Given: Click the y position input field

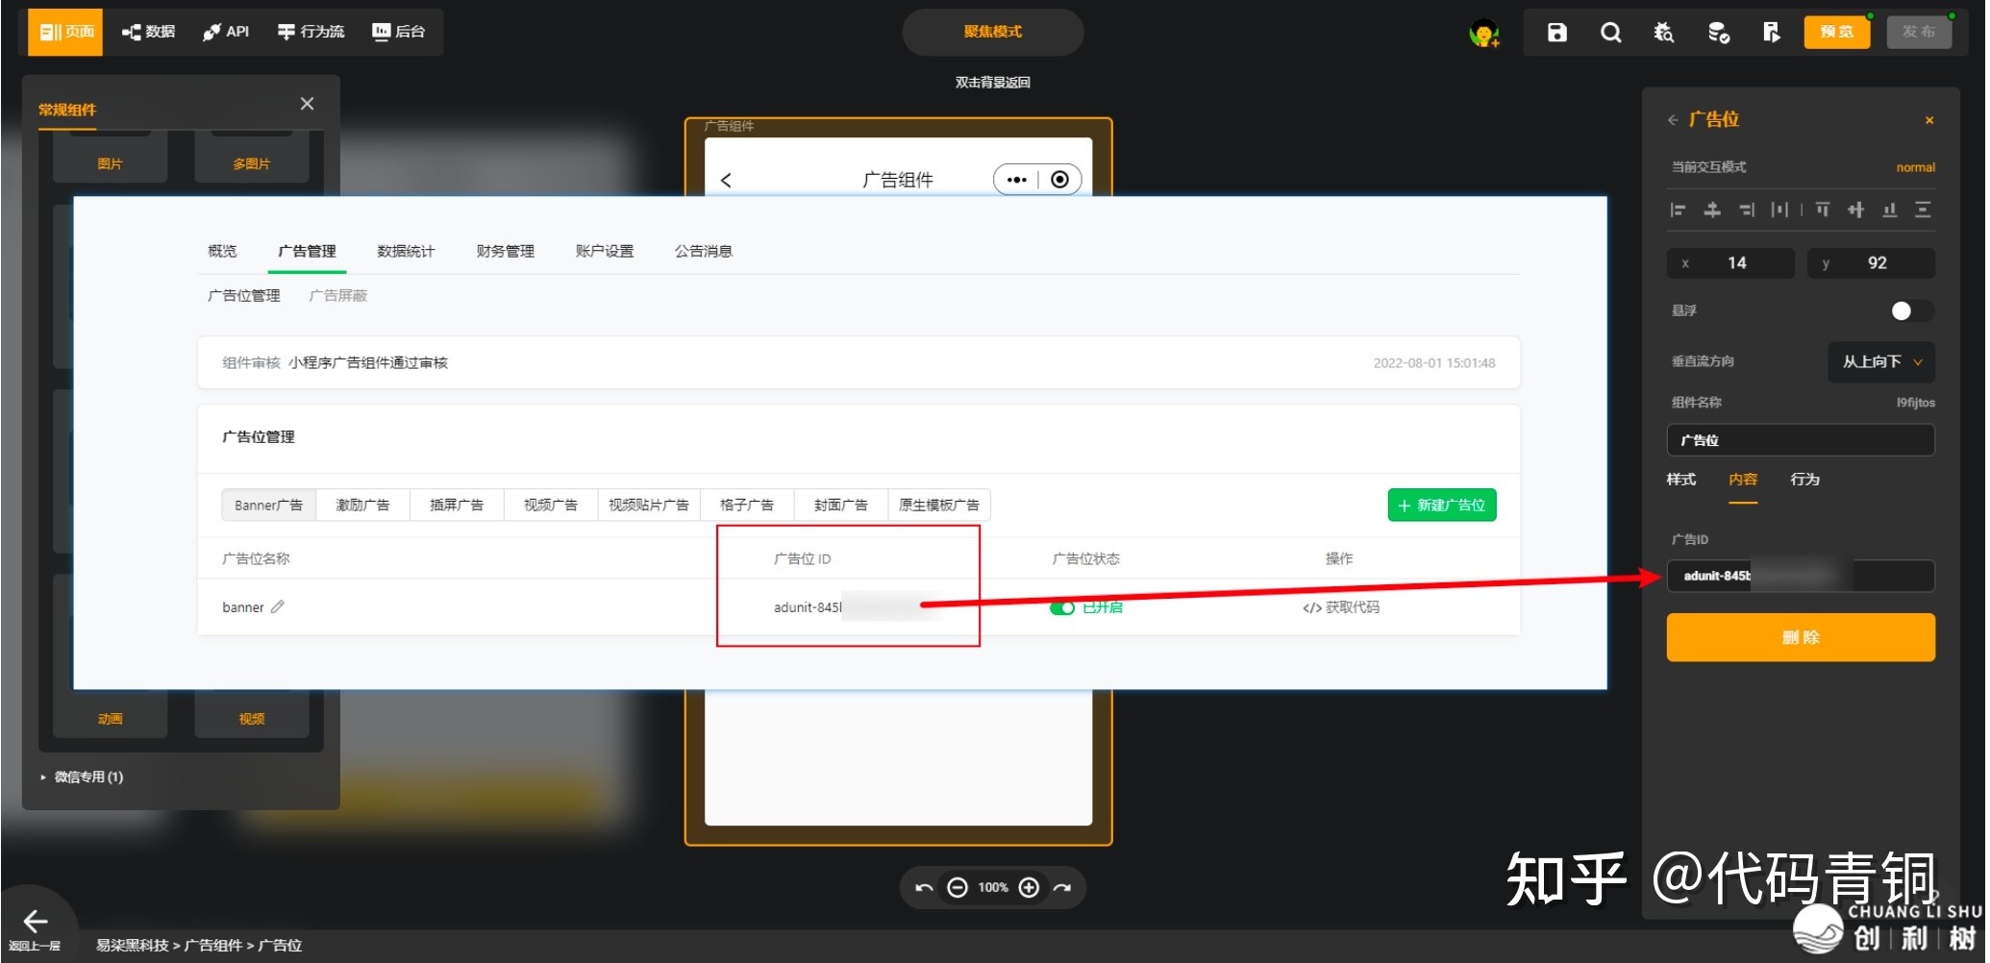Looking at the screenshot, I should 1872,263.
